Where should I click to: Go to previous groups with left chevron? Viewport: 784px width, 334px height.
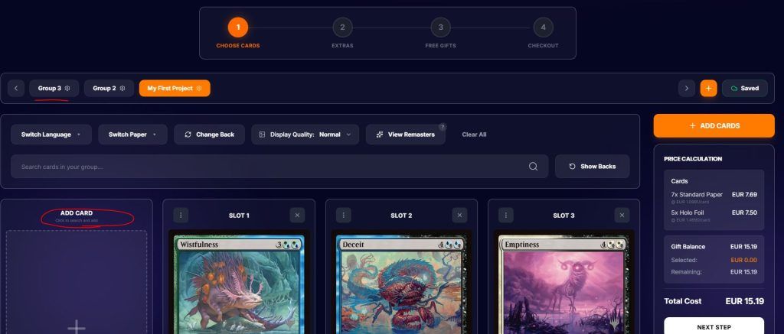[16, 89]
